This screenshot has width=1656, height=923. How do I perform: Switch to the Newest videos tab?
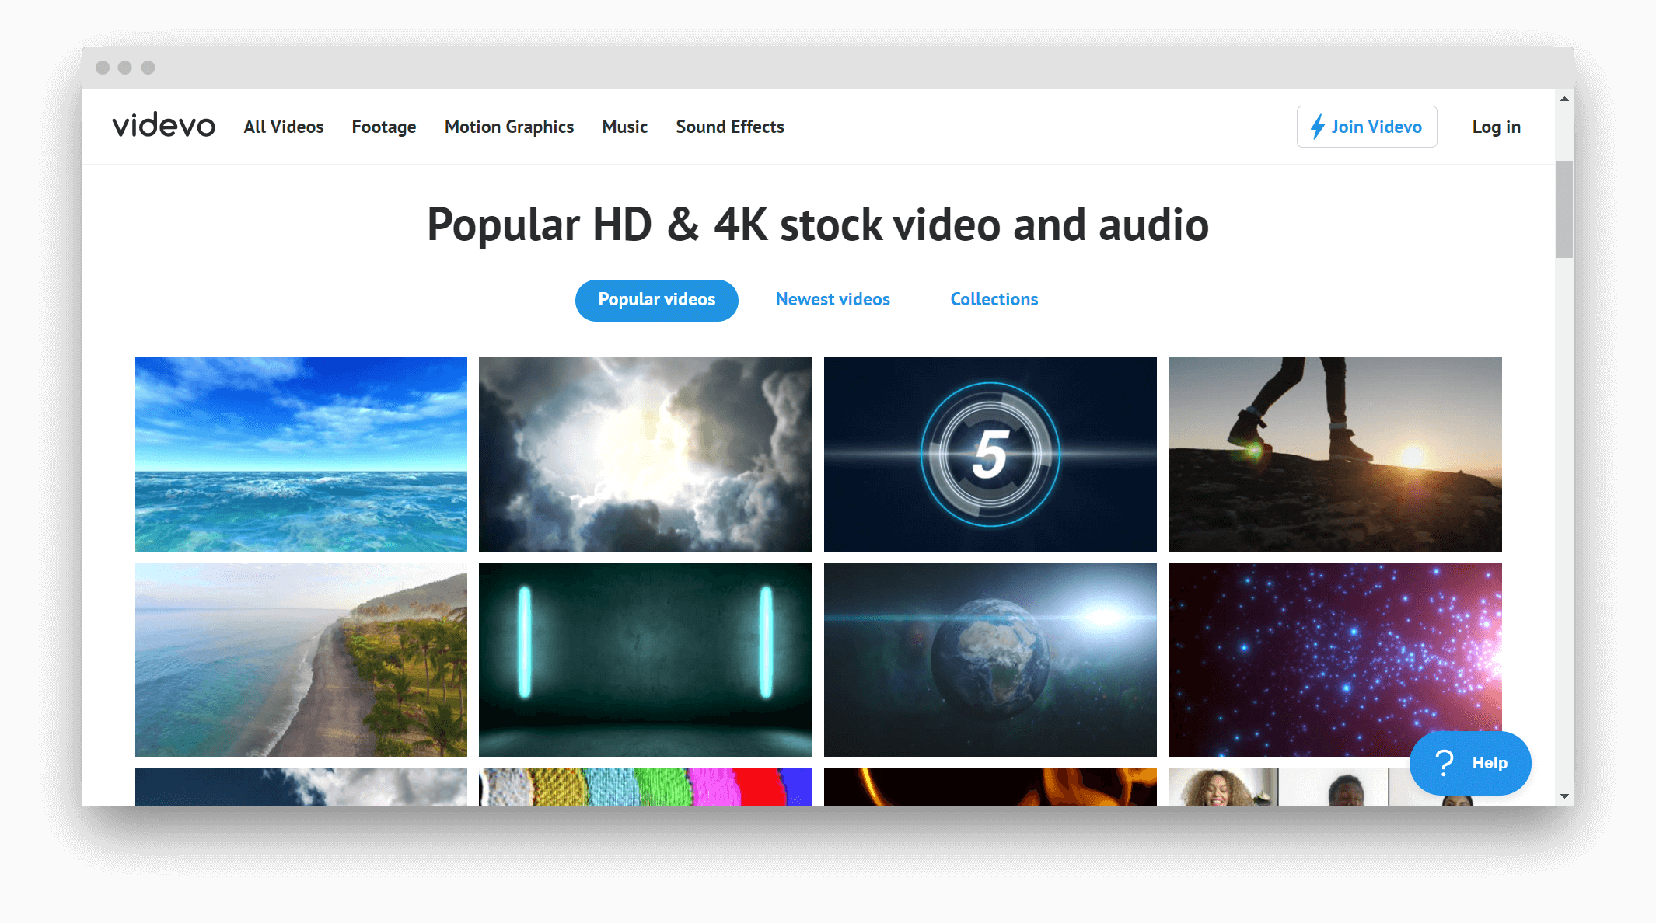tap(833, 300)
